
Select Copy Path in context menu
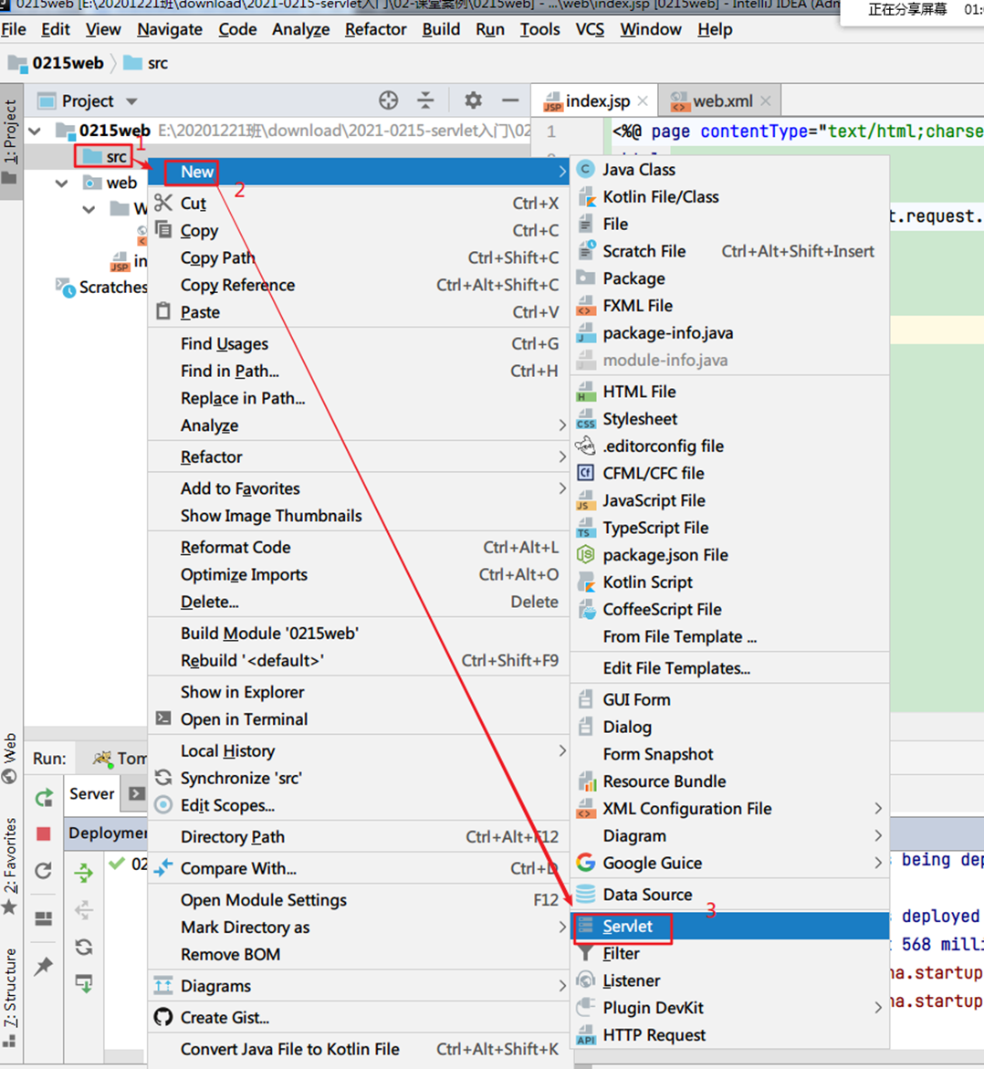pos(359,258)
